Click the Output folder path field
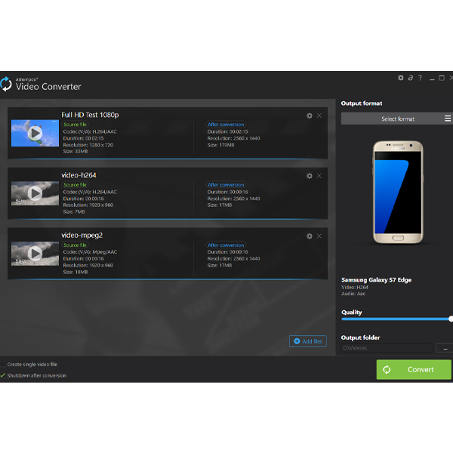 pos(387,348)
